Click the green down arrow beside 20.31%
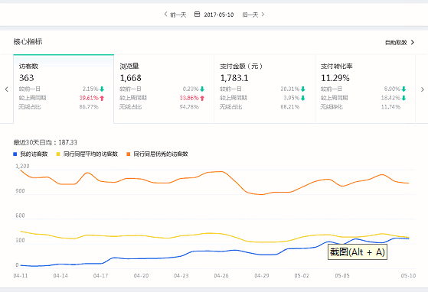This screenshot has width=428, height=292. pos(302,89)
